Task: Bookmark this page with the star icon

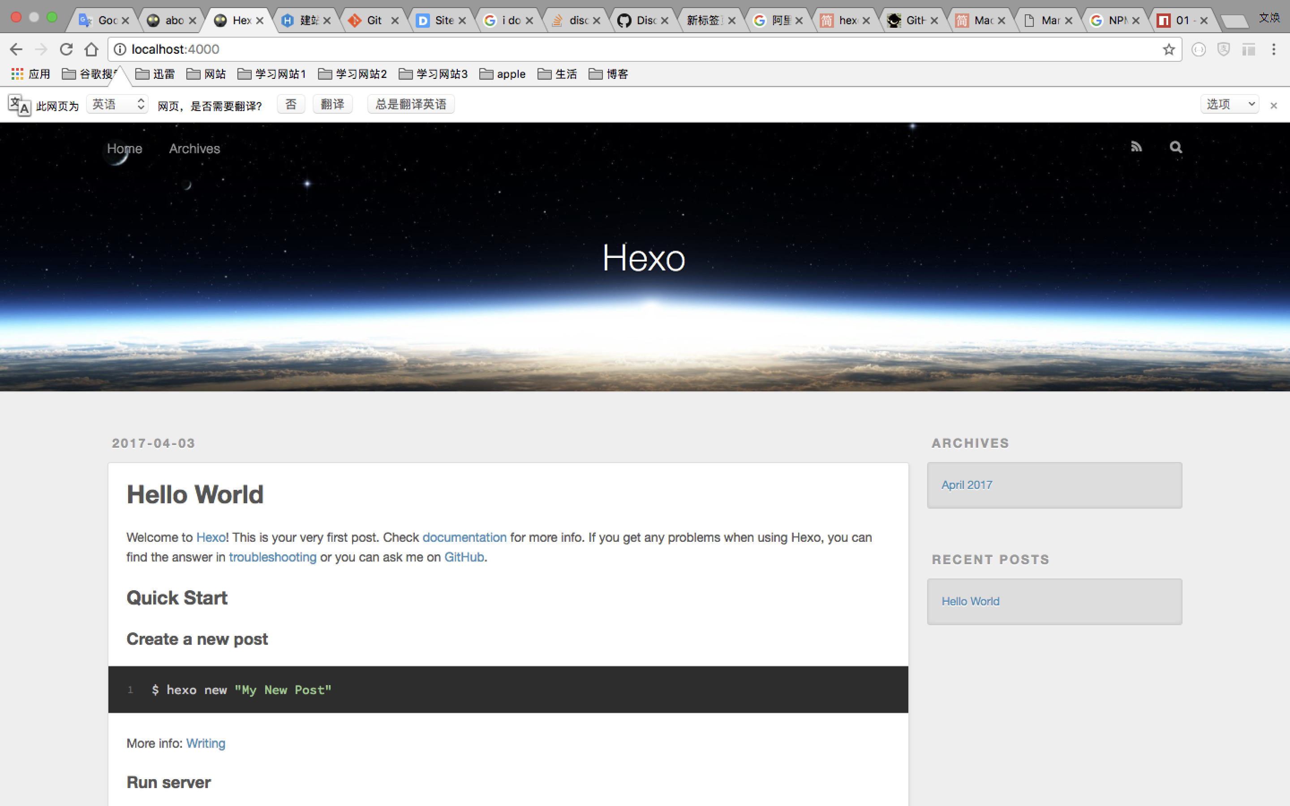Action: (1169, 50)
